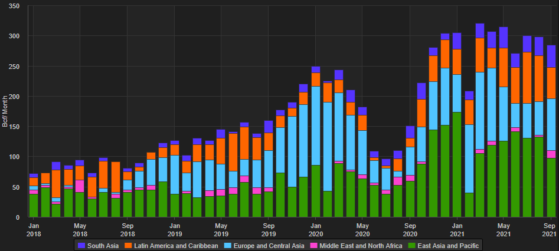The height and width of the screenshot is (251, 559).
Task: Click the Jan 2018 x-axis label
Action: tap(34, 229)
